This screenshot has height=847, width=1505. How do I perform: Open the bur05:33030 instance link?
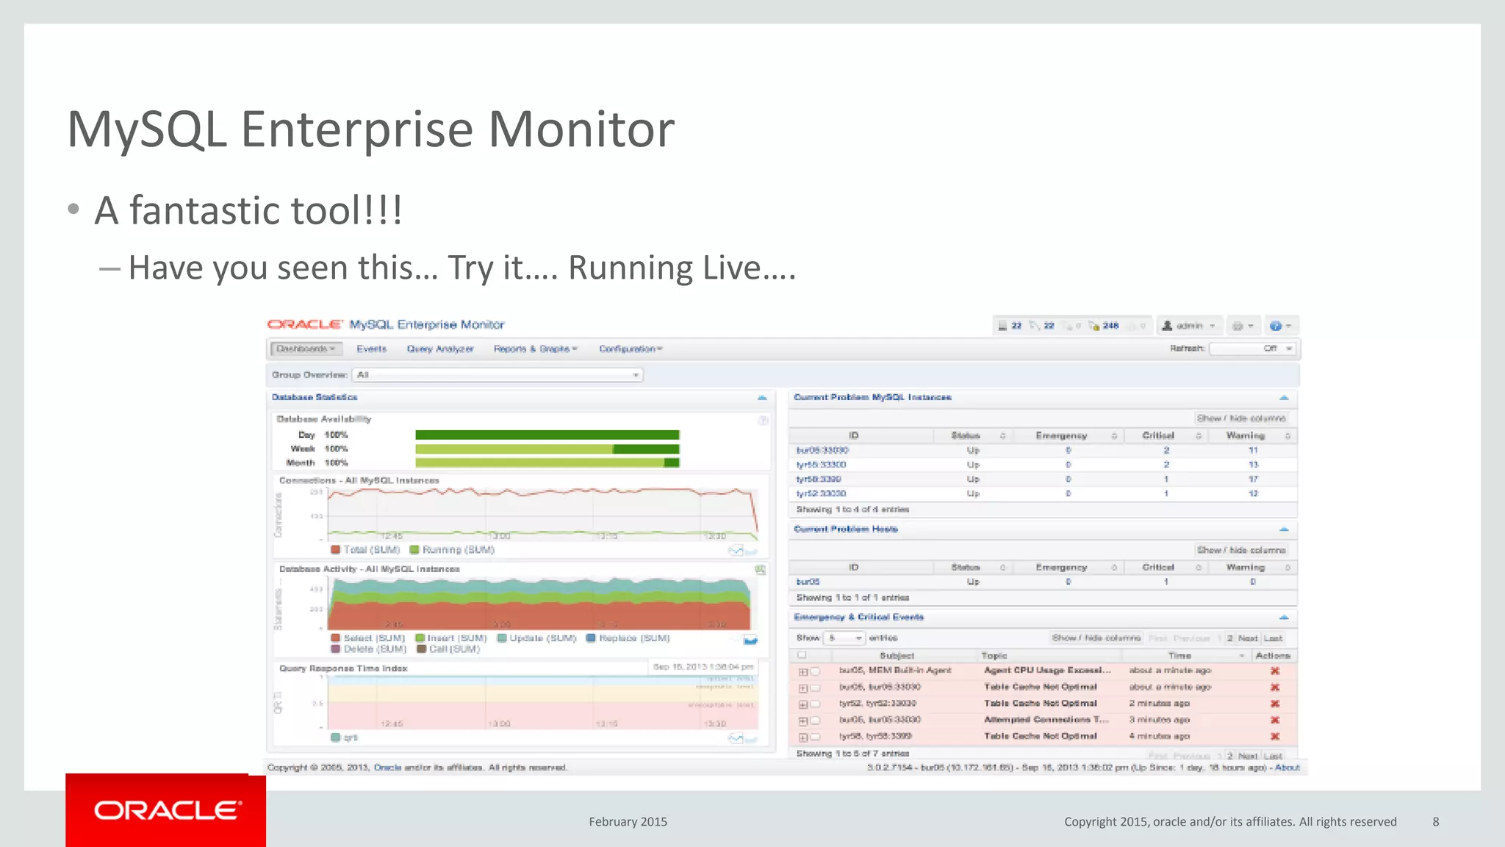tap(822, 450)
